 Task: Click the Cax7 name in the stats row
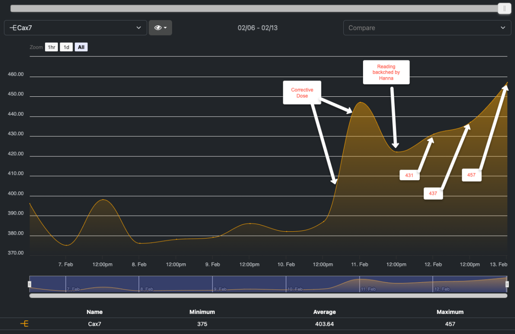(x=94, y=324)
